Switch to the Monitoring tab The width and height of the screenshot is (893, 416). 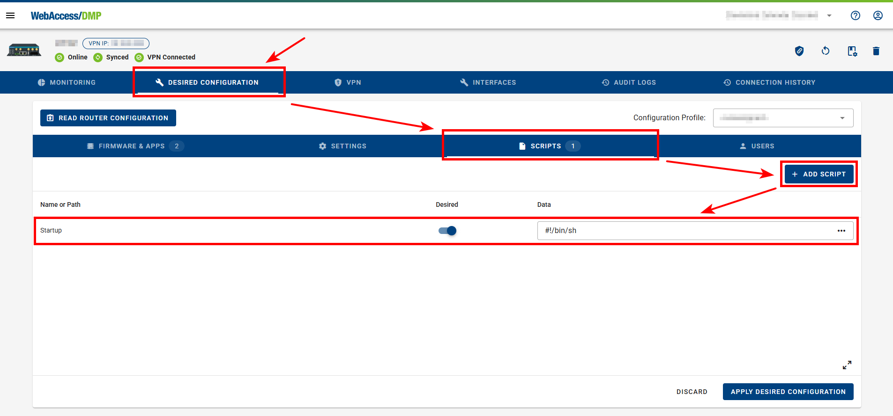(x=67, y=82)
